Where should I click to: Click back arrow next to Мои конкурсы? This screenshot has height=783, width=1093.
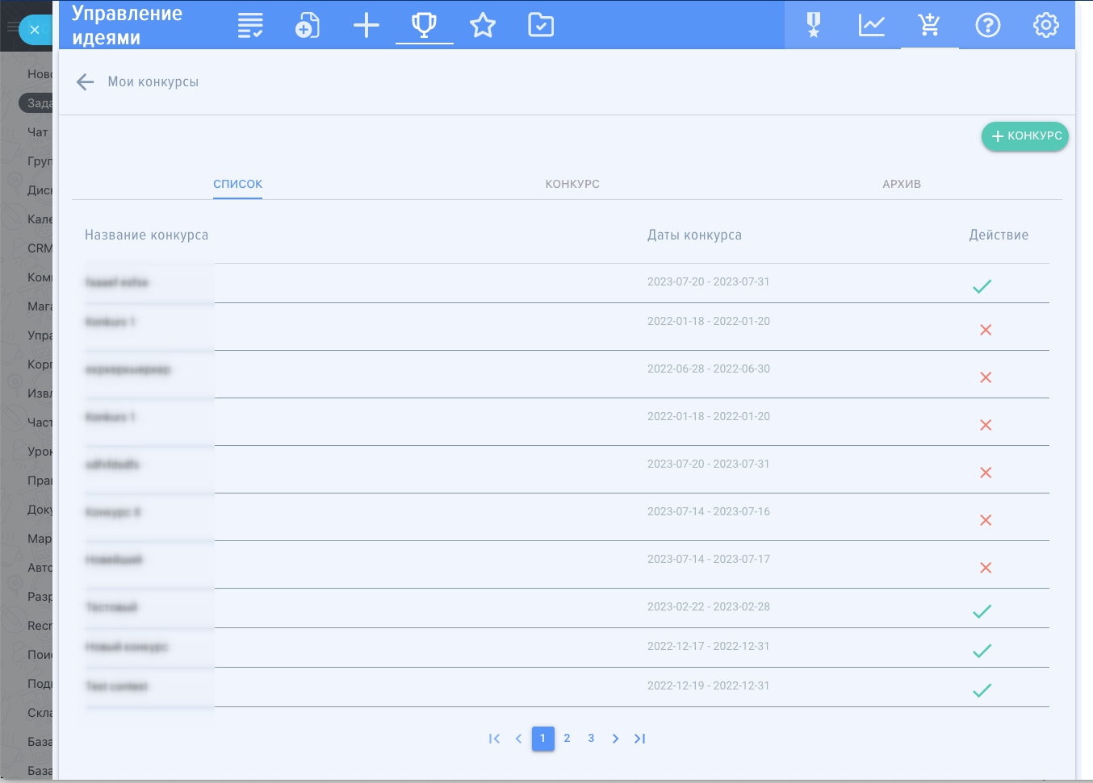pyautogui.click(x=85, y=82)
